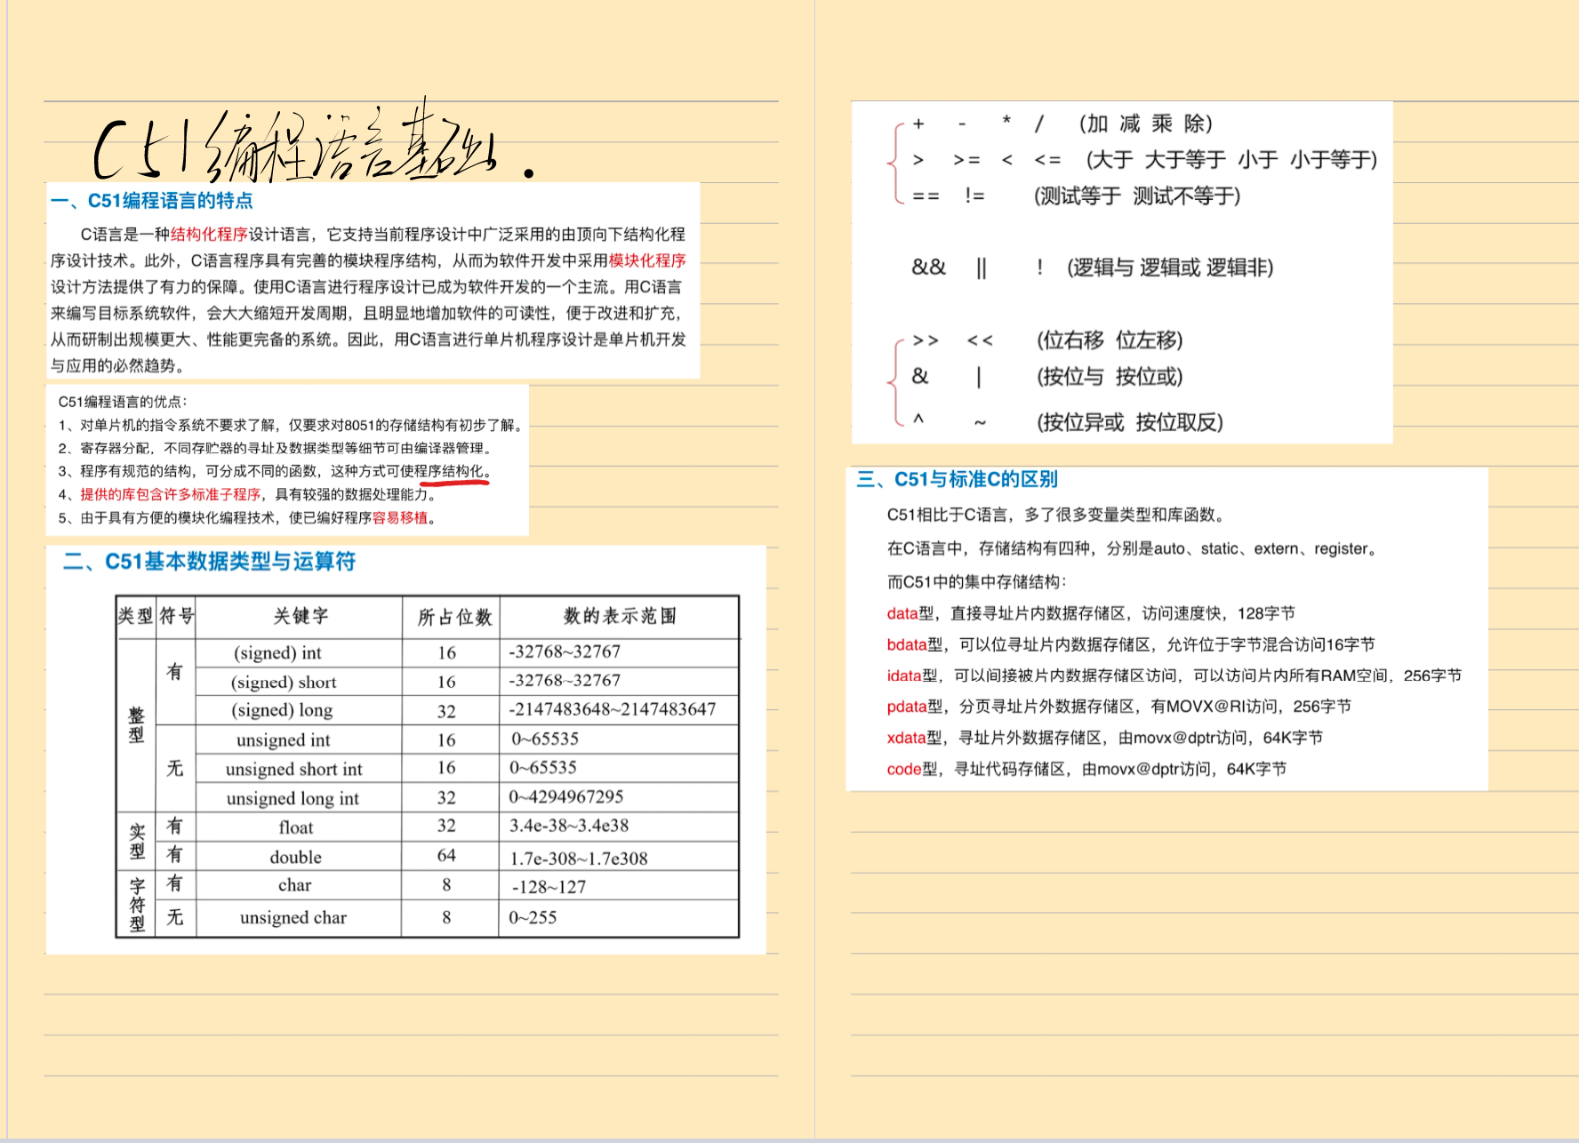Click the red words 容易移植

click(x=400, y=518)
